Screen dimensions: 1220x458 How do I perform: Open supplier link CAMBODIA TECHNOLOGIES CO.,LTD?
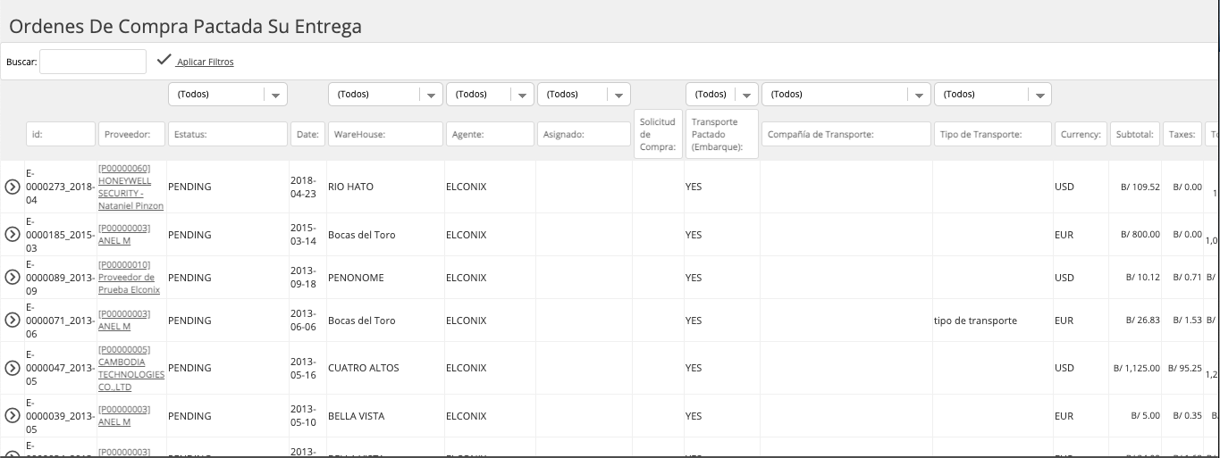tap(131, 368)
